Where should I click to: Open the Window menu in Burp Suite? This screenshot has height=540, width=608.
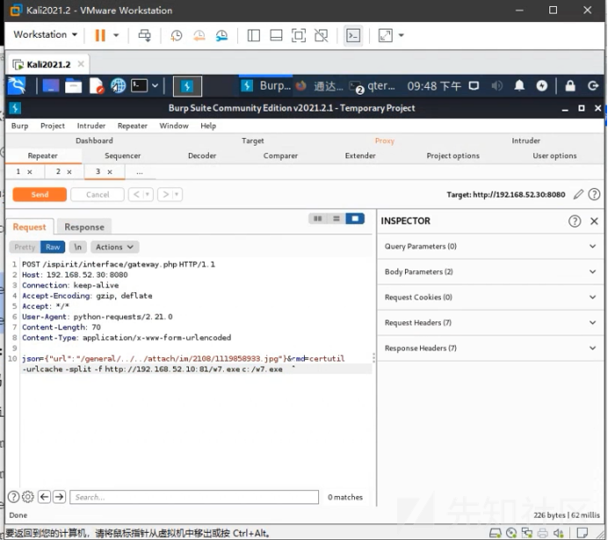click(x=174, y=126)
